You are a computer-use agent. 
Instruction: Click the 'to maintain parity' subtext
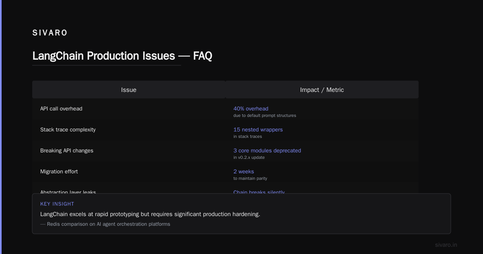pyautogui.click(x=250, y=178)
